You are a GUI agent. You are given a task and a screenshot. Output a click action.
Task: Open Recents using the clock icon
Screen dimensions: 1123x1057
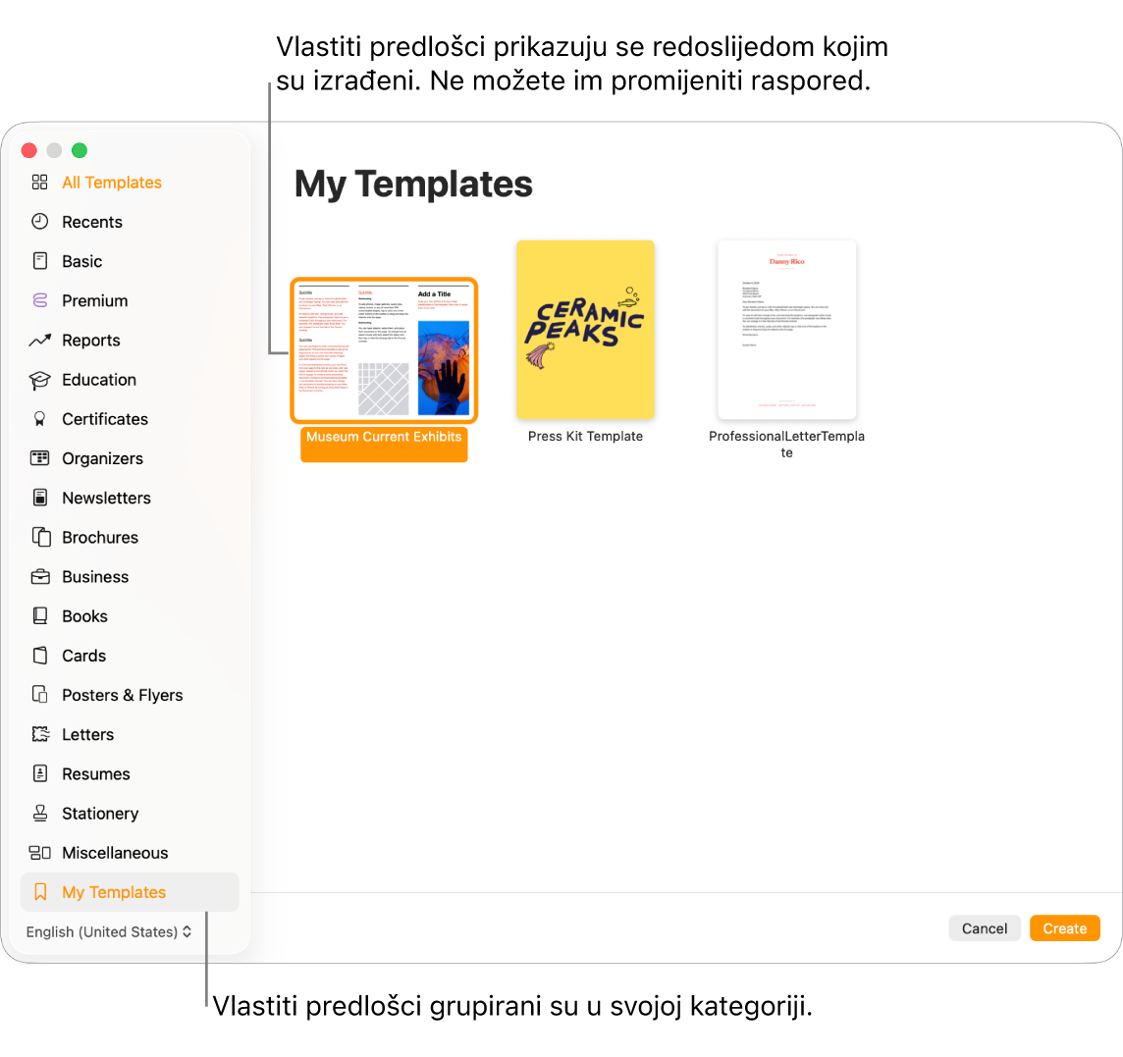point(39,222)
